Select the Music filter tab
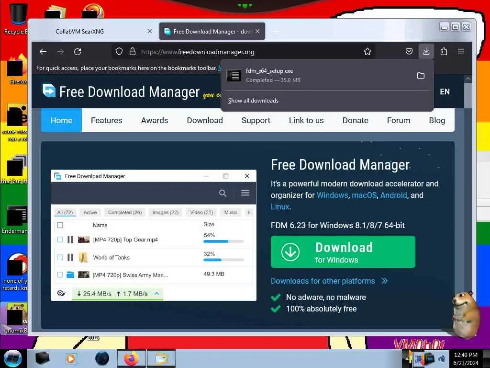Viewport: 490px width, 368px height. (x=231, y=212)
